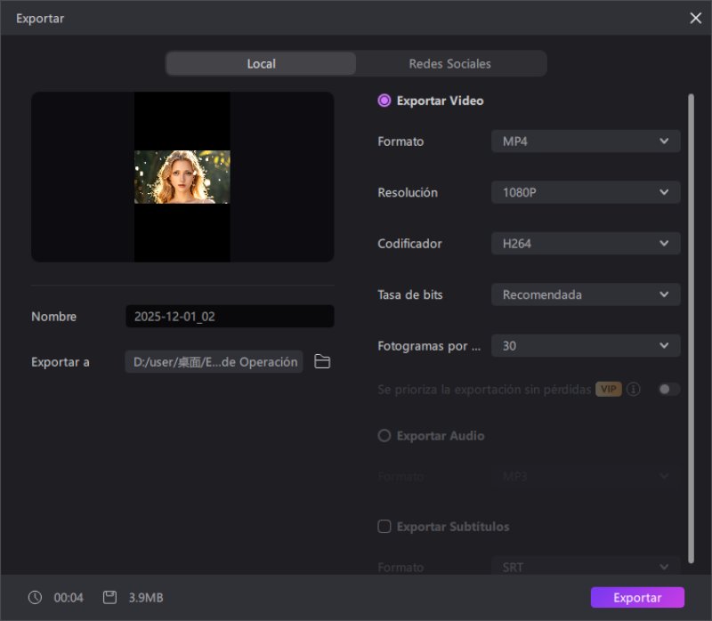Viewport: 712px width, 621px height.
Task: Select the Exportar Video radio button
Action: (384, 101)
